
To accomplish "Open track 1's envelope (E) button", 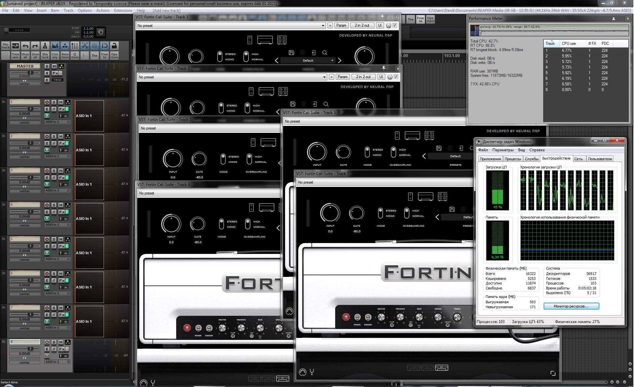I will (47, 109).
